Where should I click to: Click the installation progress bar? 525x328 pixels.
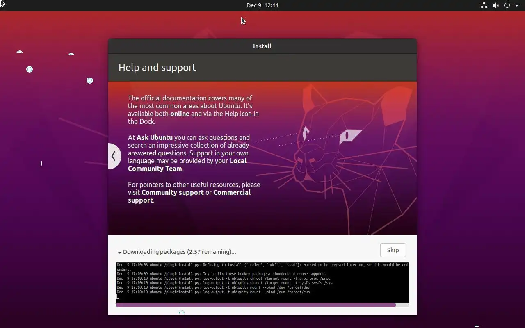click(x=262, y=305)
